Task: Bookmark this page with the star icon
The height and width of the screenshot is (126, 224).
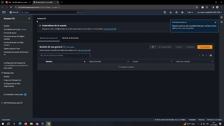Action: pyautogui.click(x=197, y=7)
